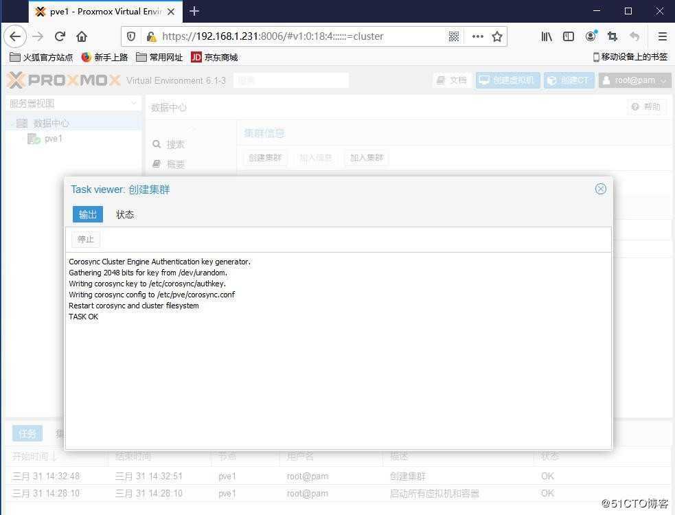
Task: Open a new browser tab
Action: click(x=194, y=11)
